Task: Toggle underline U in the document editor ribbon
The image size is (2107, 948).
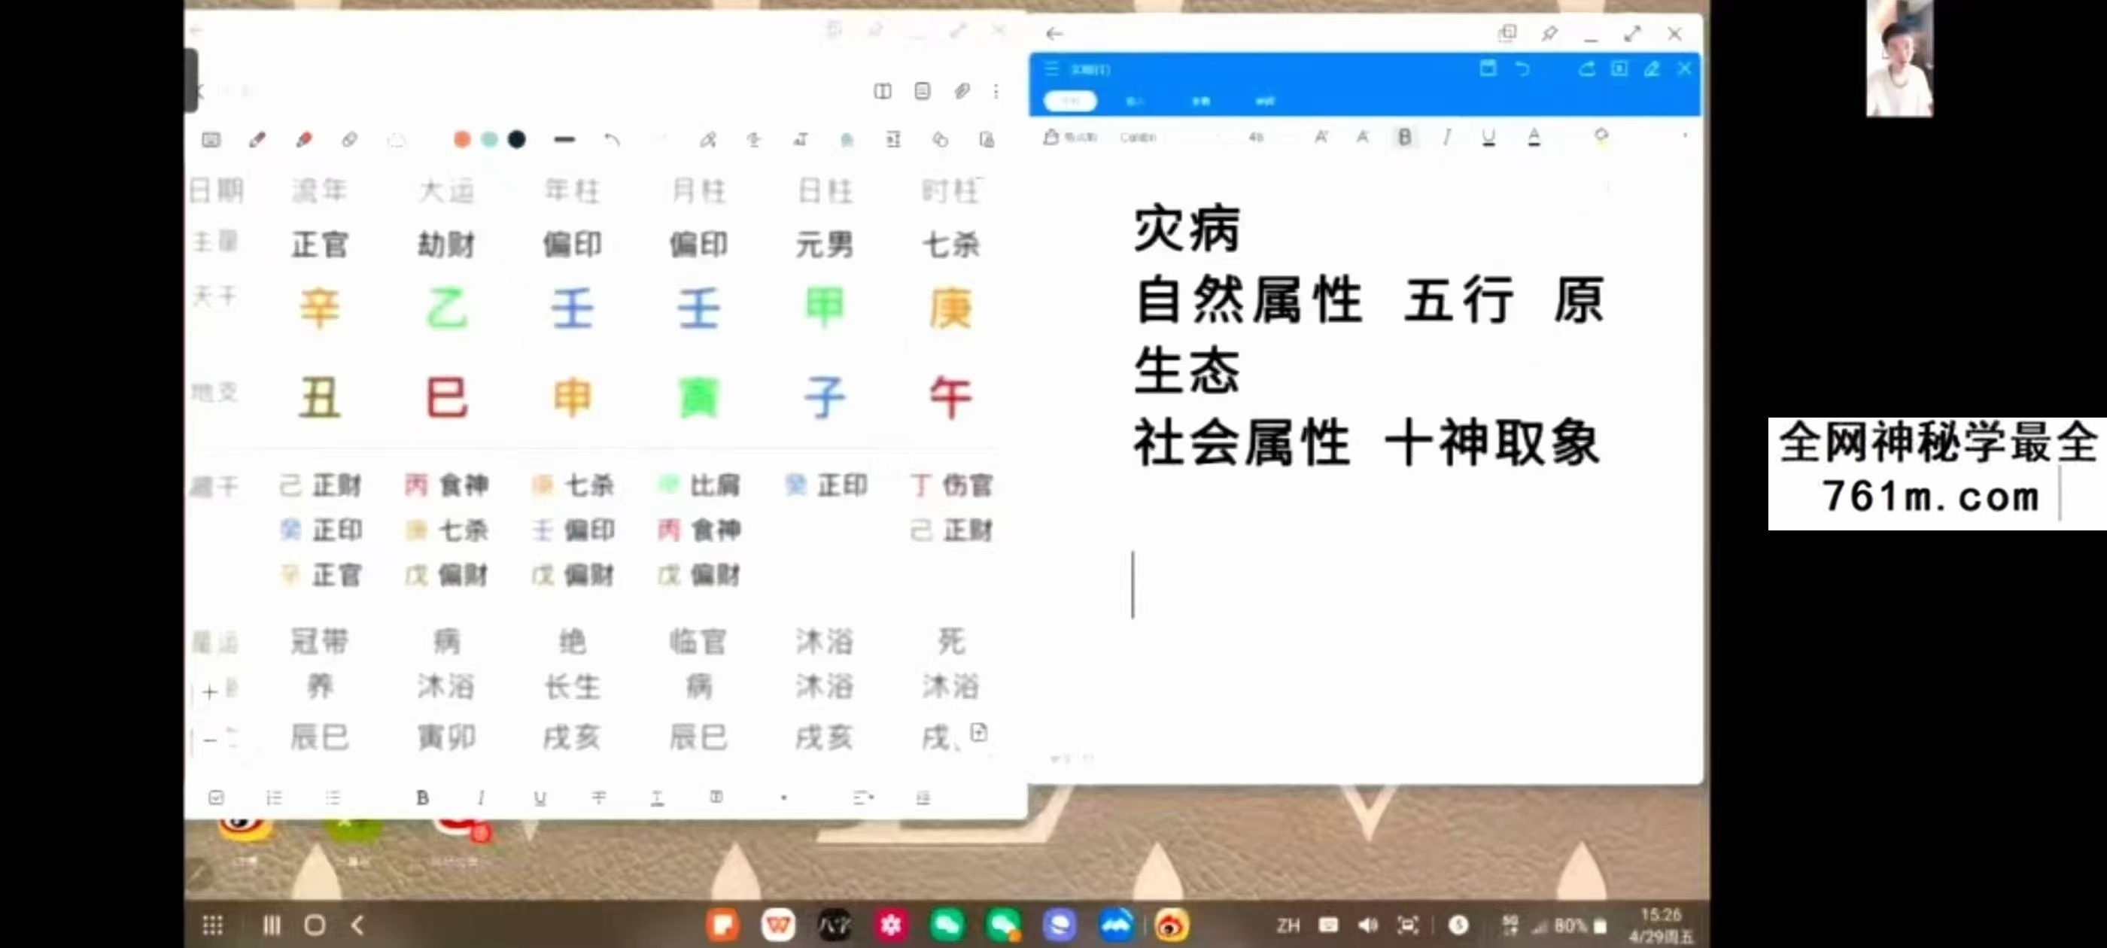Action: (1488, 138)
